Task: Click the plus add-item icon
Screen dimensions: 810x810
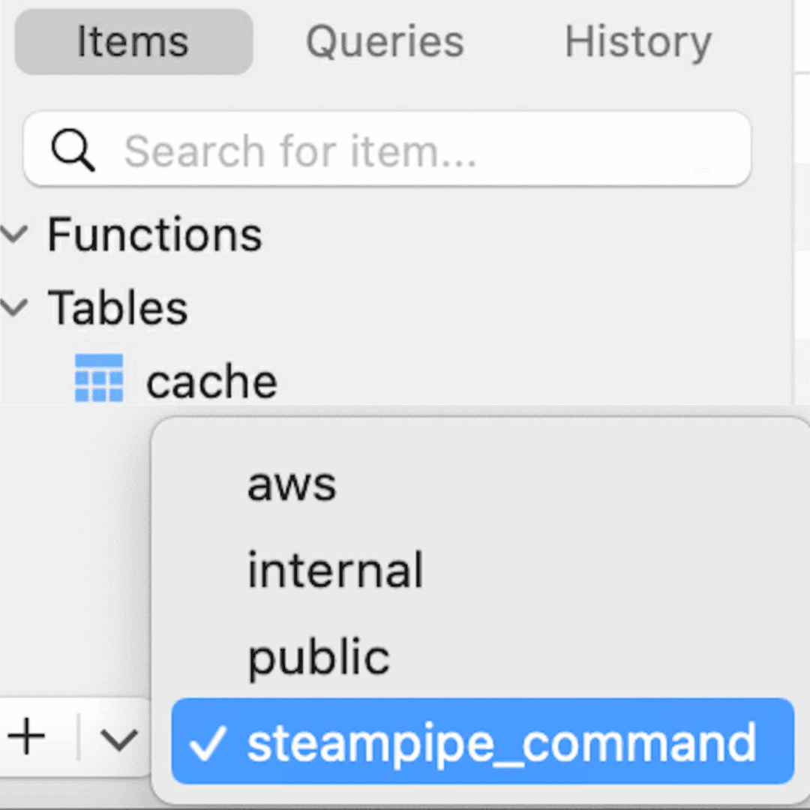Action: [26, 737]
